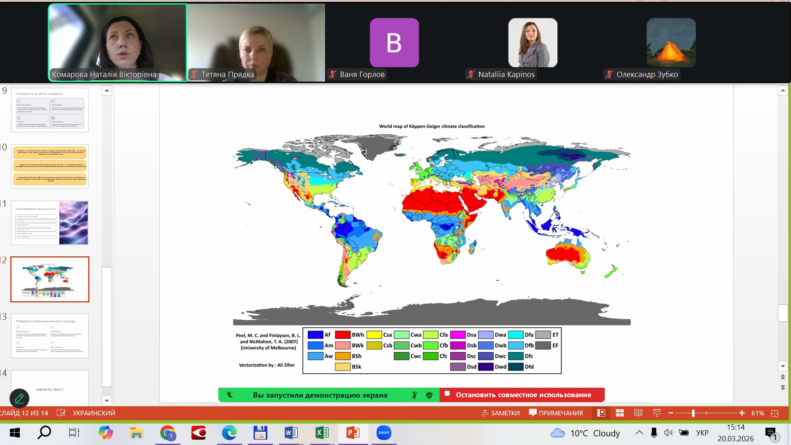
Task: Click the green annotation pencil icon
Action: (19, 398)
